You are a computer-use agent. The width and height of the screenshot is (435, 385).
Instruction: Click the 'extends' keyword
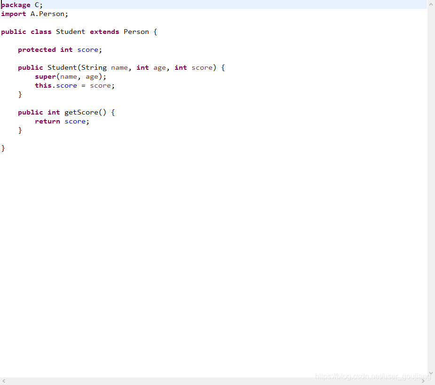pyautogui.click(x=104, y=32)
